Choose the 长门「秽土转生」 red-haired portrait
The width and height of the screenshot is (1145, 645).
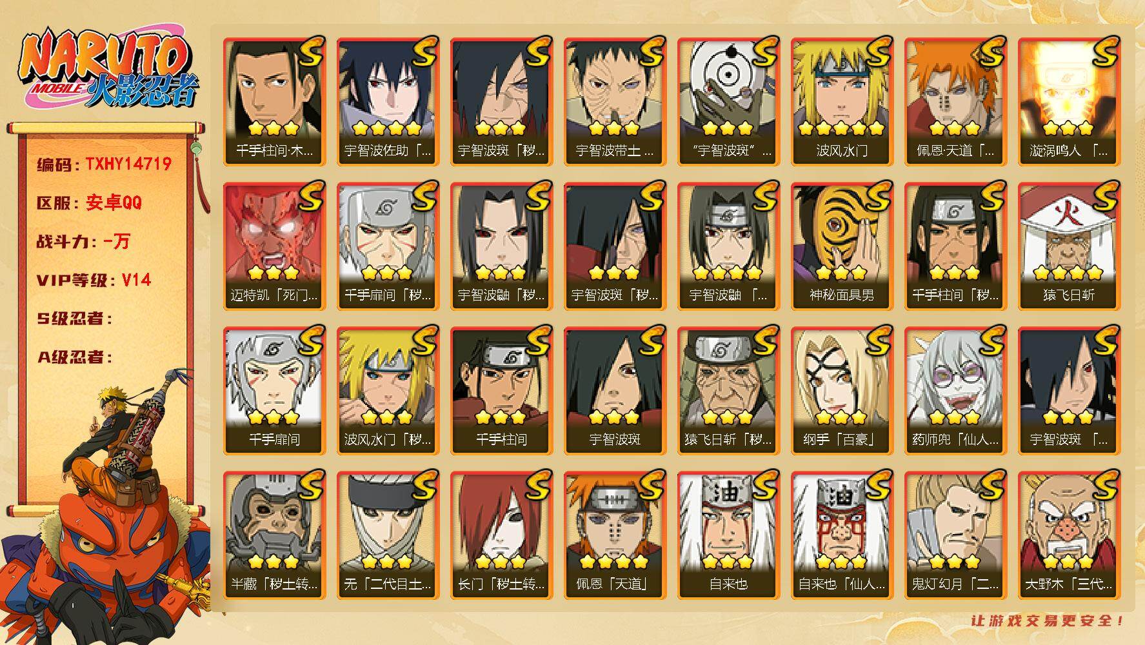point(501,535)
